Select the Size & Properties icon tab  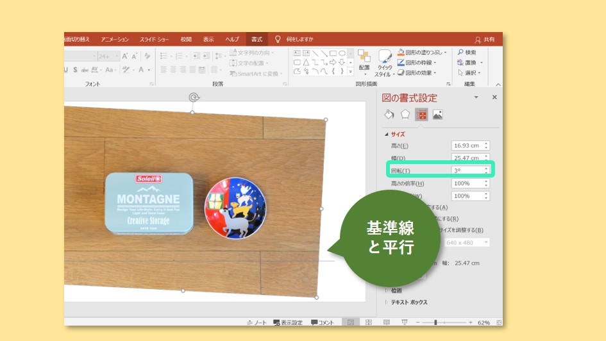click(421, 115)
